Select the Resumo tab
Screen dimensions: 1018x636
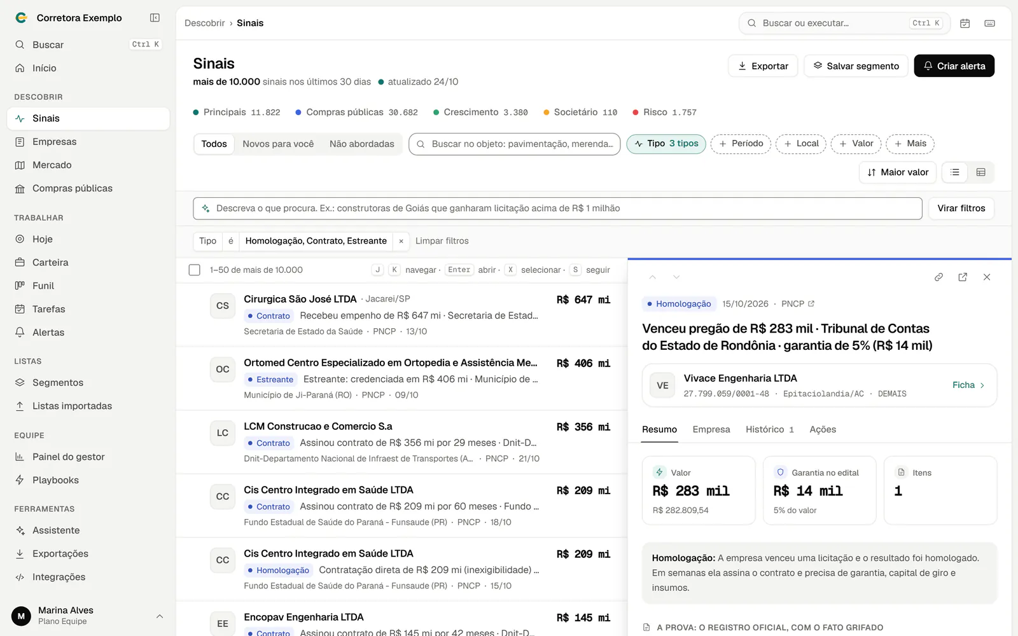659,430
